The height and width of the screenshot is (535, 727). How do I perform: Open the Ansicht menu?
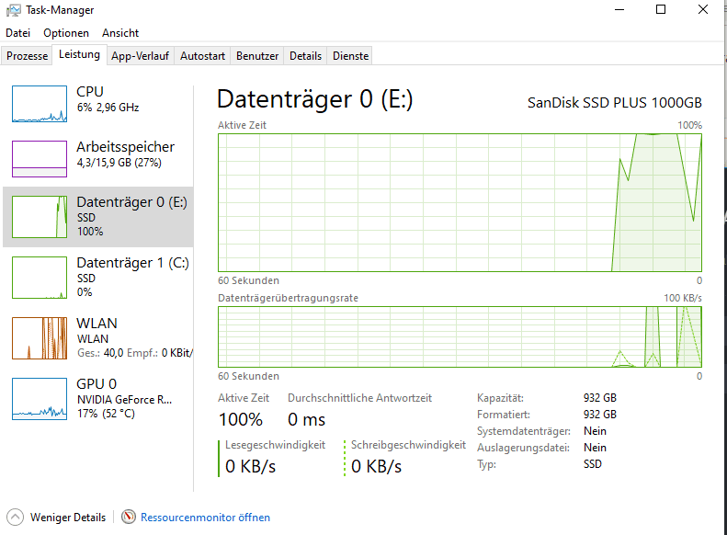point(120,33)
